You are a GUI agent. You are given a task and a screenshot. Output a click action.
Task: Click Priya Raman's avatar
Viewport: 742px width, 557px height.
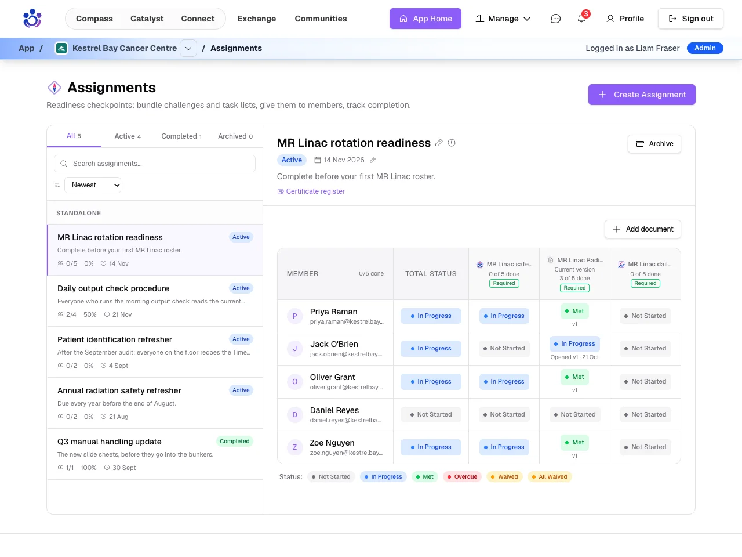(x=295, y=316)
